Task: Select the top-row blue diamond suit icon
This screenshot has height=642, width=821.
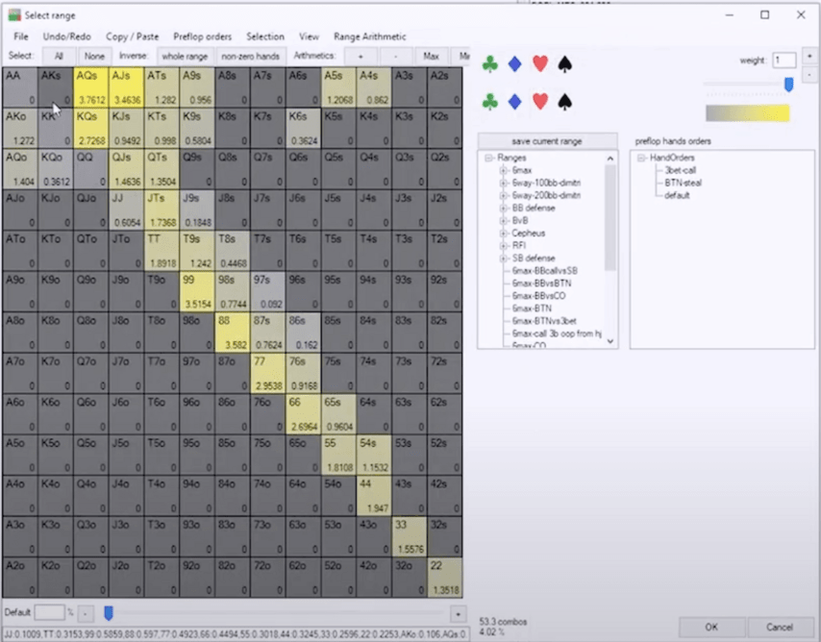Action: click(514, 63)
